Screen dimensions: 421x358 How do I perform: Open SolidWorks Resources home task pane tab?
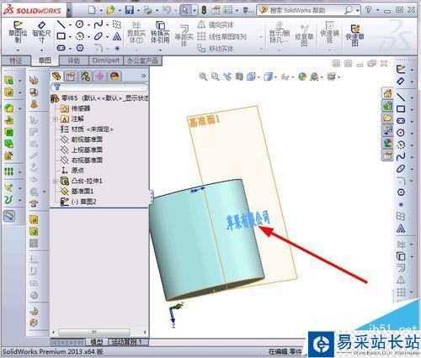[x=387, y=93]
